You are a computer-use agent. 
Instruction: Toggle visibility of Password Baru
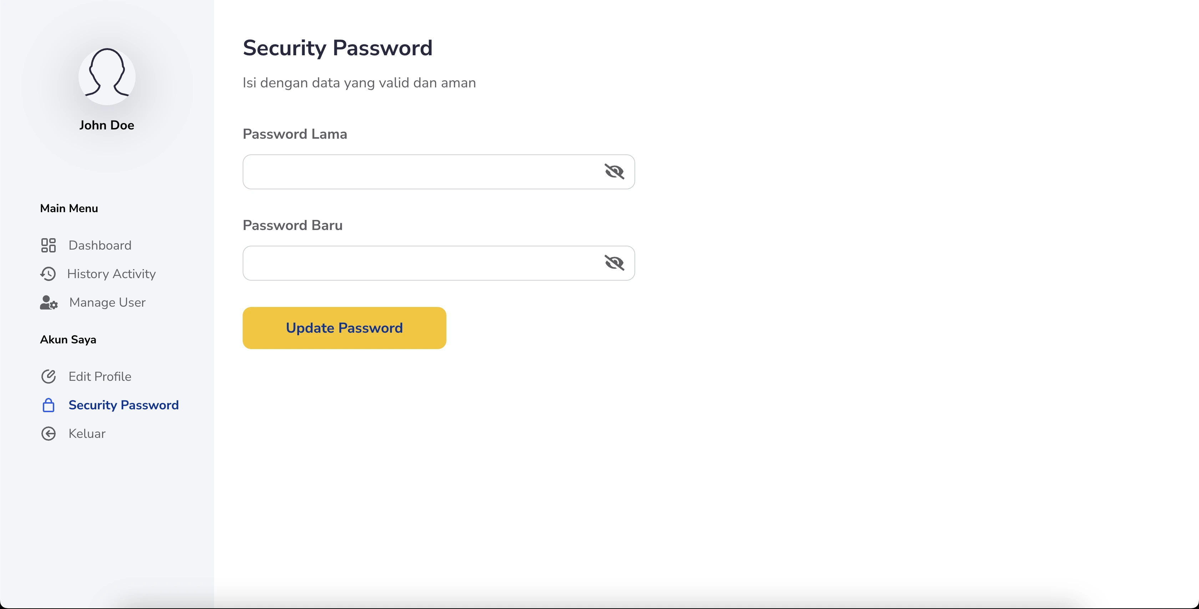tap(614, 263)
